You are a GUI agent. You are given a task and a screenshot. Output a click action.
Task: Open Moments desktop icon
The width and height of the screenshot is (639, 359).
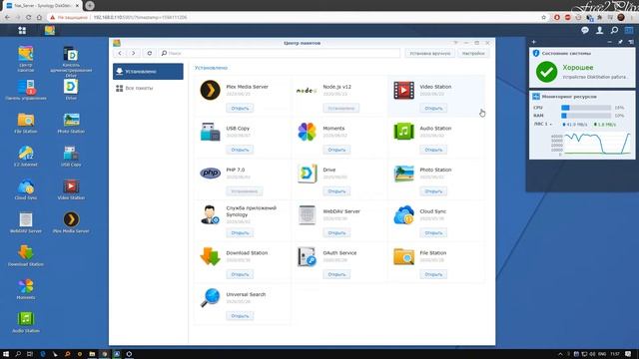pos(26,289)
